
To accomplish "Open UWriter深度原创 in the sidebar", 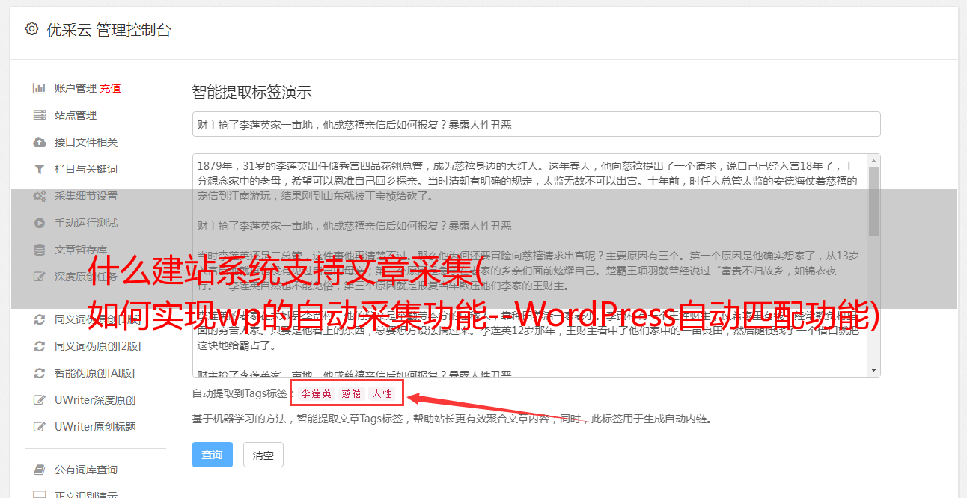I will 95,400.
